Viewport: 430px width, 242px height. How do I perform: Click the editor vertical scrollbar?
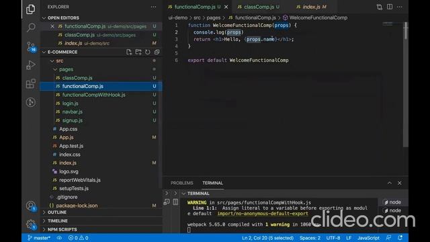point(406,85)
